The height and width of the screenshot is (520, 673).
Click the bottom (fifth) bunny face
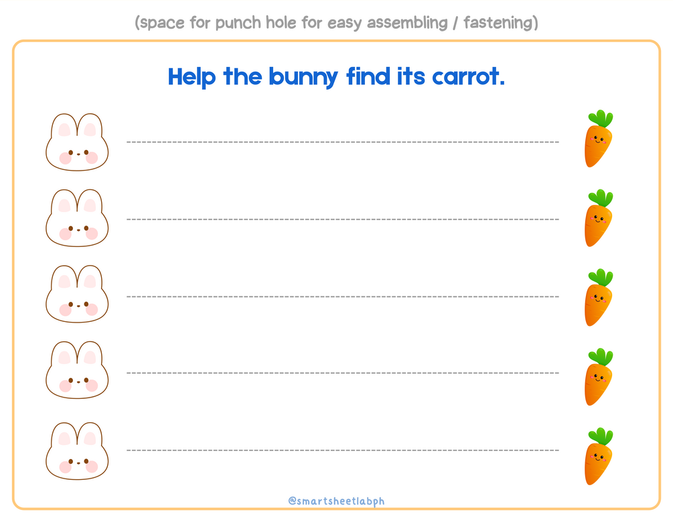tap(77, 452)
